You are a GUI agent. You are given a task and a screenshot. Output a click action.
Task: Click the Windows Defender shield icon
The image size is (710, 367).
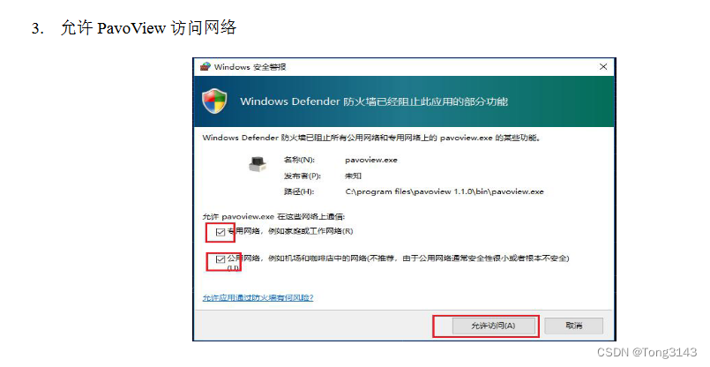click(214, 101)
